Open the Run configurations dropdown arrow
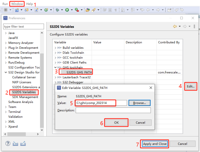 pos(72,10)
